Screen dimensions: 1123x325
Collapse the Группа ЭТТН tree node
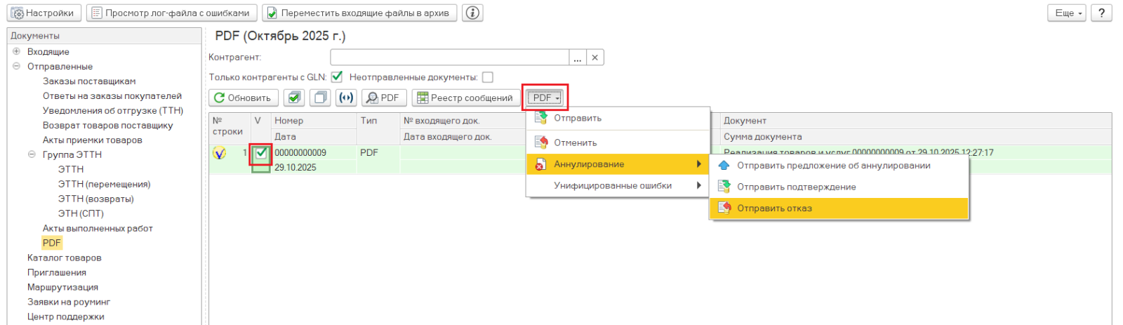(32, 154)
